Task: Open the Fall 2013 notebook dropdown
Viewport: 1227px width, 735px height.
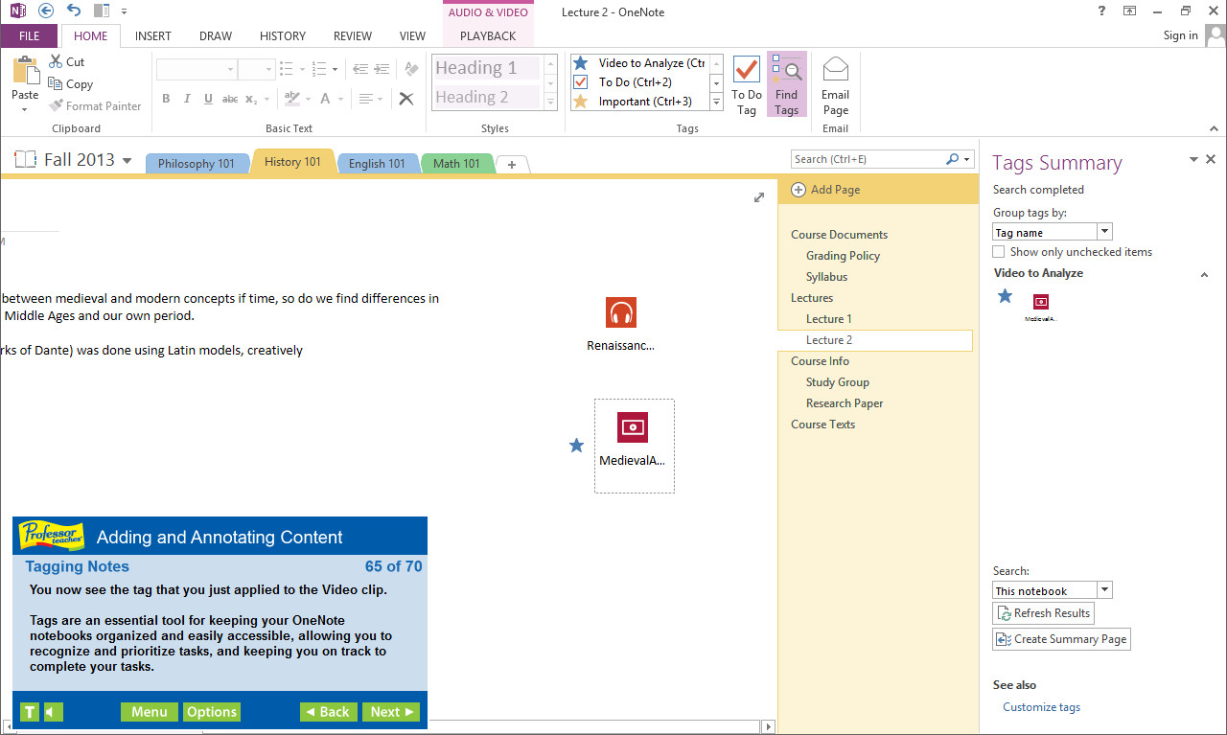Action: point(126,160)
